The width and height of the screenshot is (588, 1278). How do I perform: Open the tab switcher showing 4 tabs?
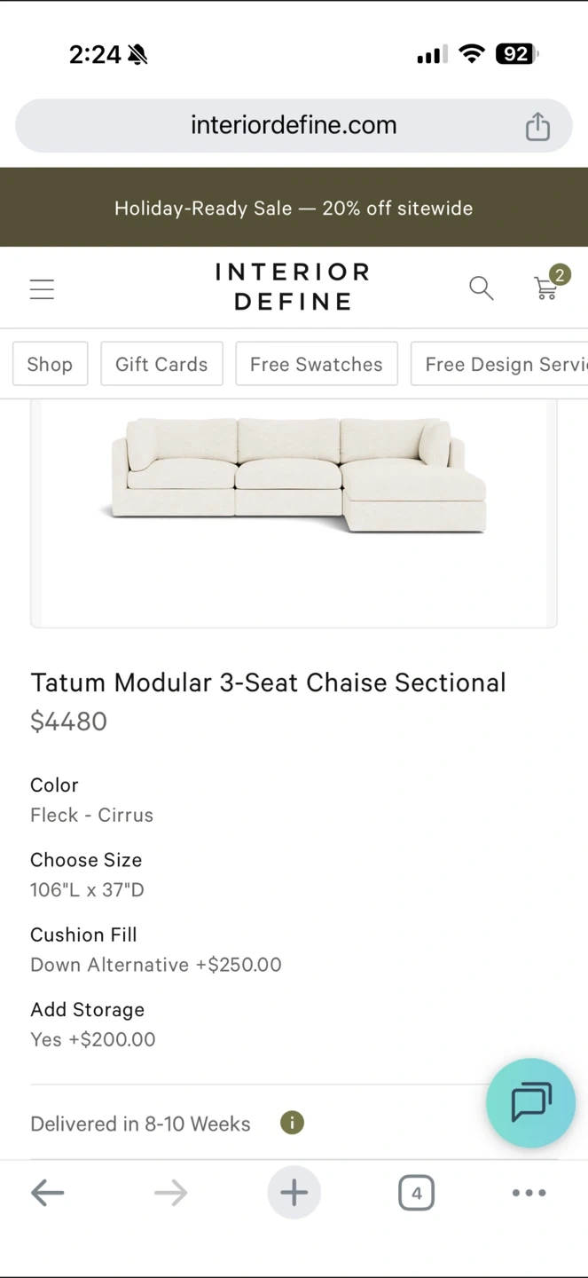click(x=416, y=1193)
